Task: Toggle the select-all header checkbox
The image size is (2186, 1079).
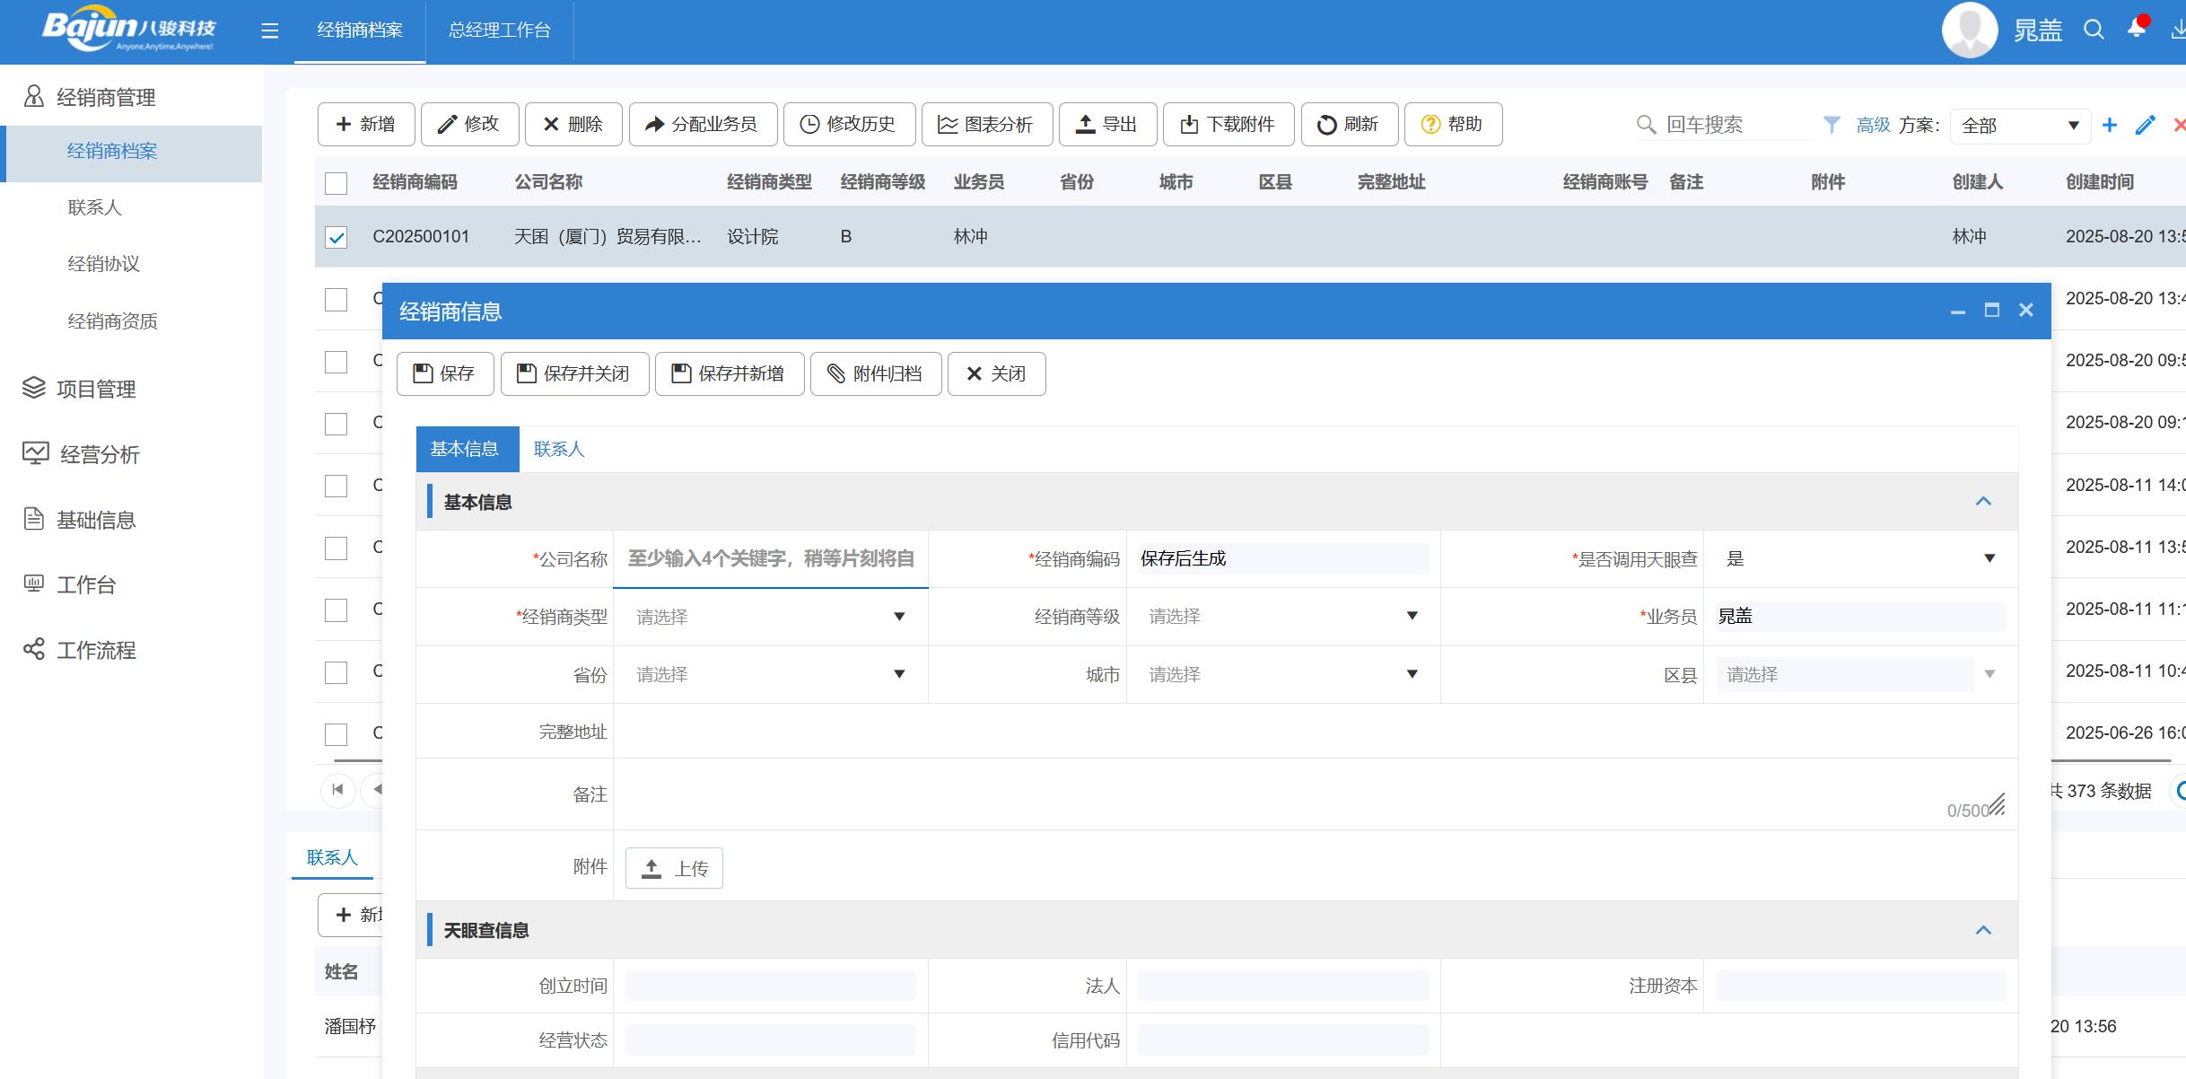Action: pos(336,183)
